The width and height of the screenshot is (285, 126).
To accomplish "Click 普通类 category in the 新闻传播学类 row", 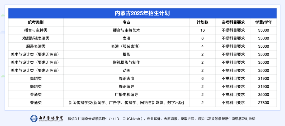I will pos(36,103).
